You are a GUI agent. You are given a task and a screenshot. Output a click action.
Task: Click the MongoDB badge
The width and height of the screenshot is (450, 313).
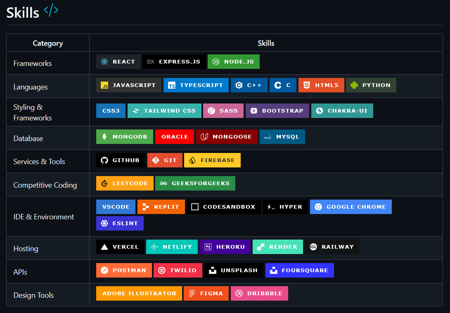tap(125, 137)
